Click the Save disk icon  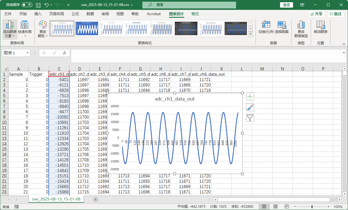38,5
